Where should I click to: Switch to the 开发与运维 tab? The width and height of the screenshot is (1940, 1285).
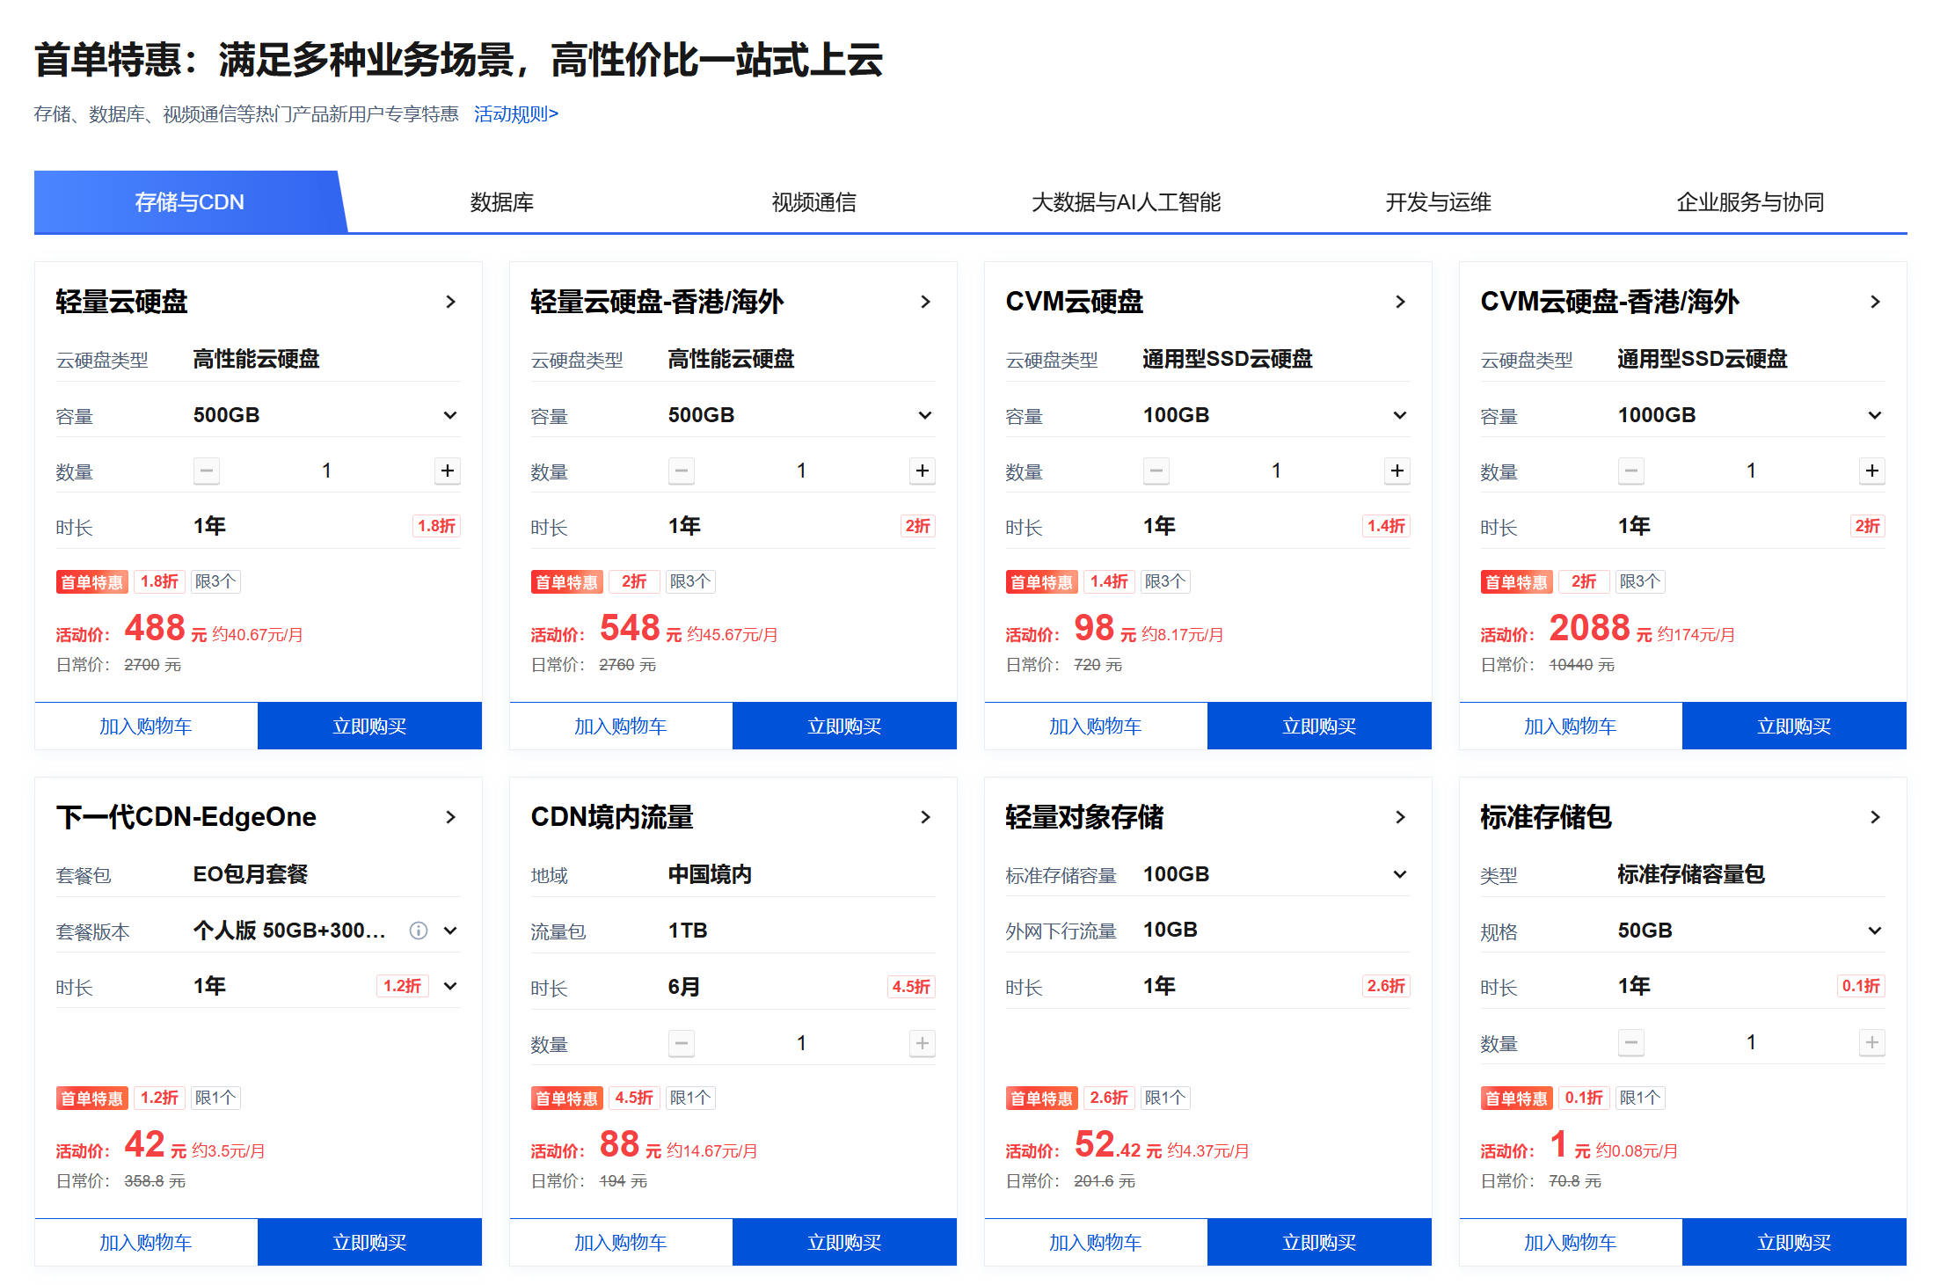(x=1438, y=202)
